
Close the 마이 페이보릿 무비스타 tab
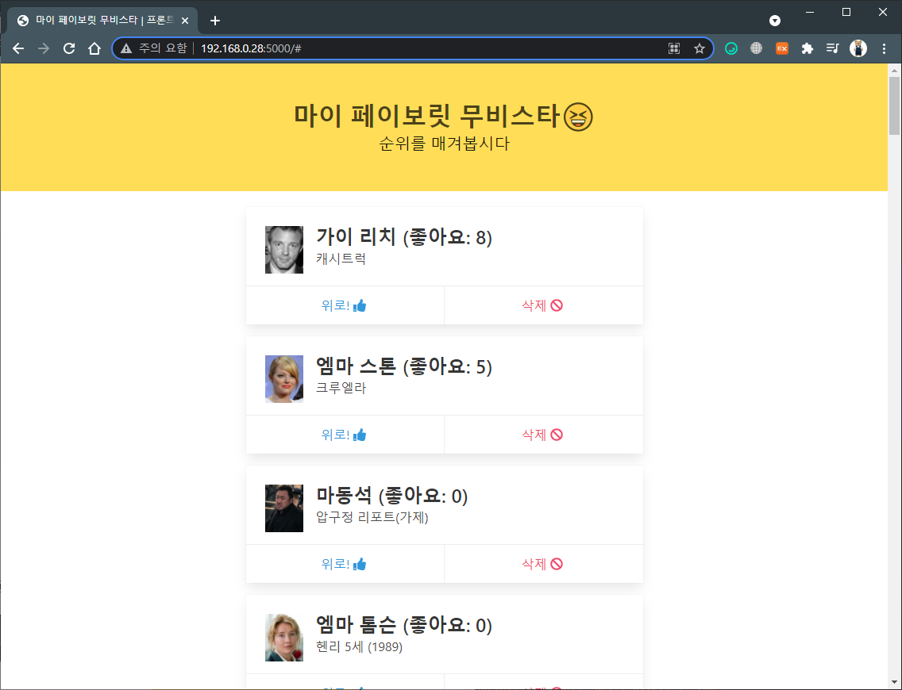(185, 21)
